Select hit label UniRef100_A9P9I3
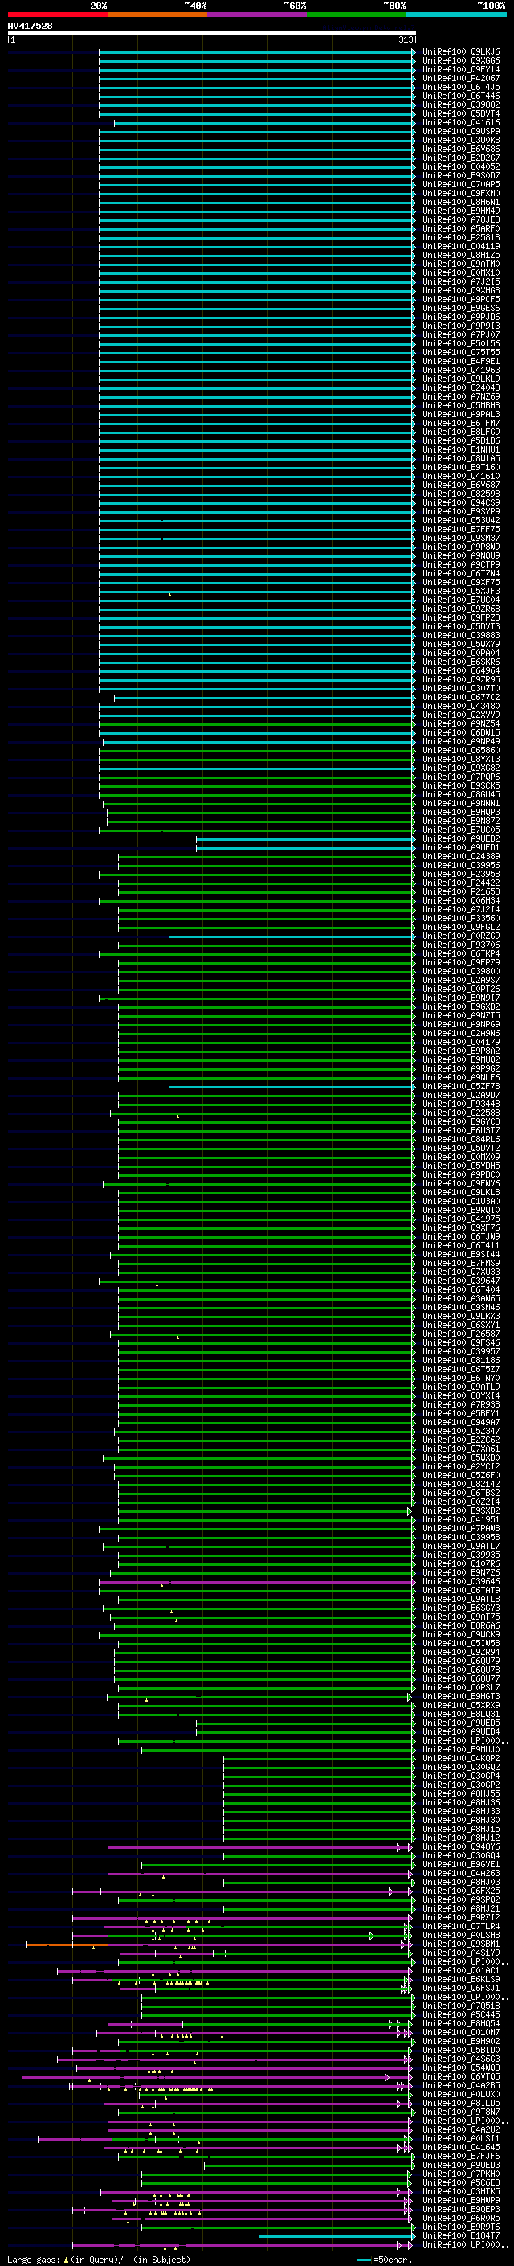The height and width of the screenshot is (2266, 514). pos(461,326)
